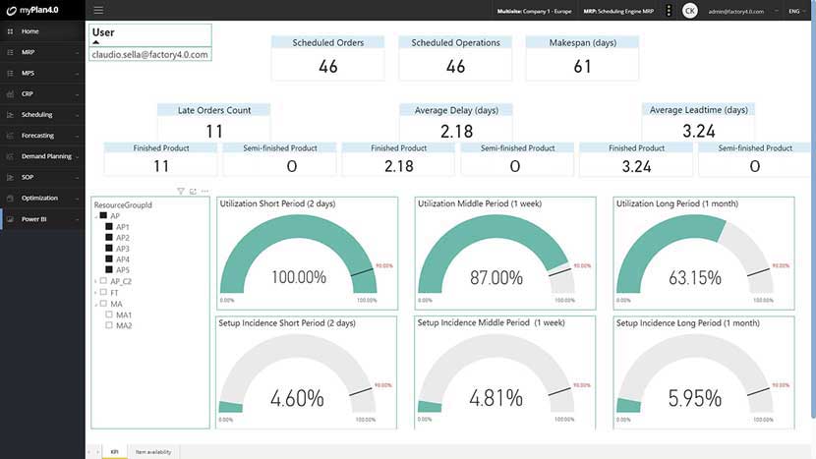
Task: Click focus mode icon above ResourceGroupId slicer
Action: pos(193,191)
